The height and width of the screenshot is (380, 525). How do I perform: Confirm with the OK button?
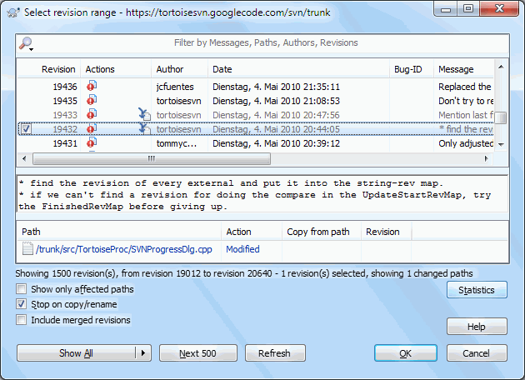(x=406, y=352)
